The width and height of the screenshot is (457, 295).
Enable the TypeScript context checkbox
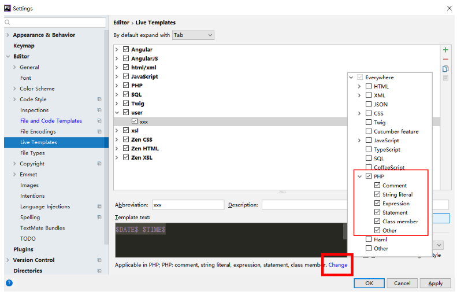(369, 149)
